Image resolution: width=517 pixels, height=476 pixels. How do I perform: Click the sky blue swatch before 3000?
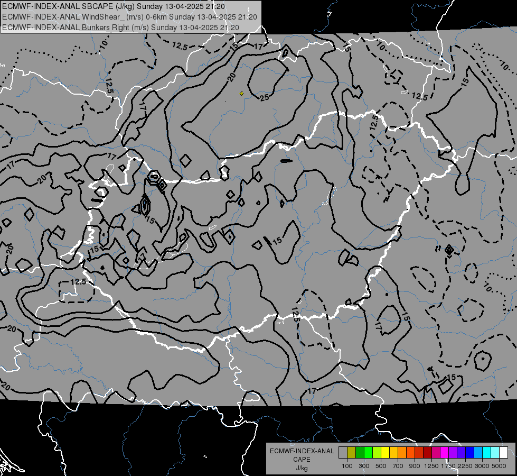478,452
